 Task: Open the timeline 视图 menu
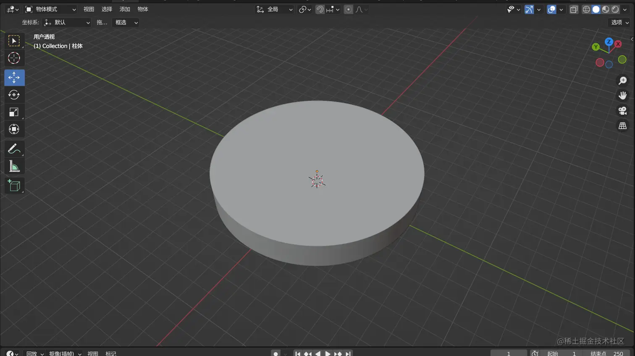pyautogui.click(x=93, y=353)
